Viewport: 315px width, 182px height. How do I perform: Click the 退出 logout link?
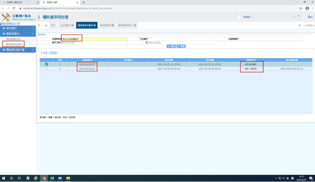coord(310,17)
